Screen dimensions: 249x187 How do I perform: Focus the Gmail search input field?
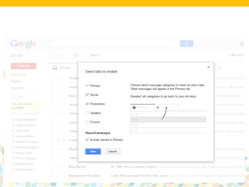point(114,44)
